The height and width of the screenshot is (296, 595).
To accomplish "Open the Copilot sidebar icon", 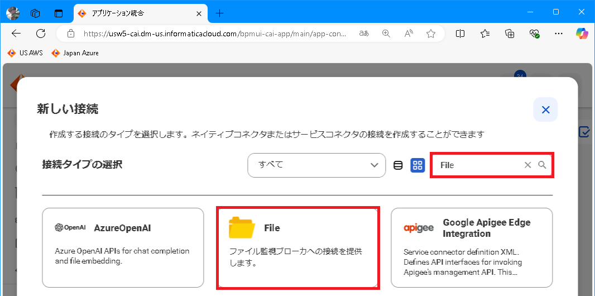I will pyautogui.click(x=582, y=34).
